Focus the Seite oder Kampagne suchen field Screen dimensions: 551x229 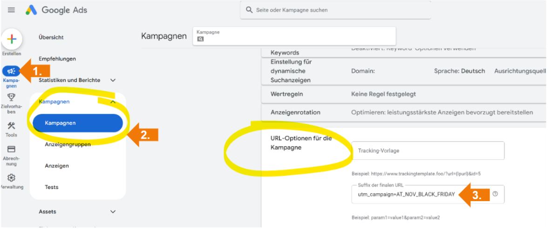[x=335, y=10]
